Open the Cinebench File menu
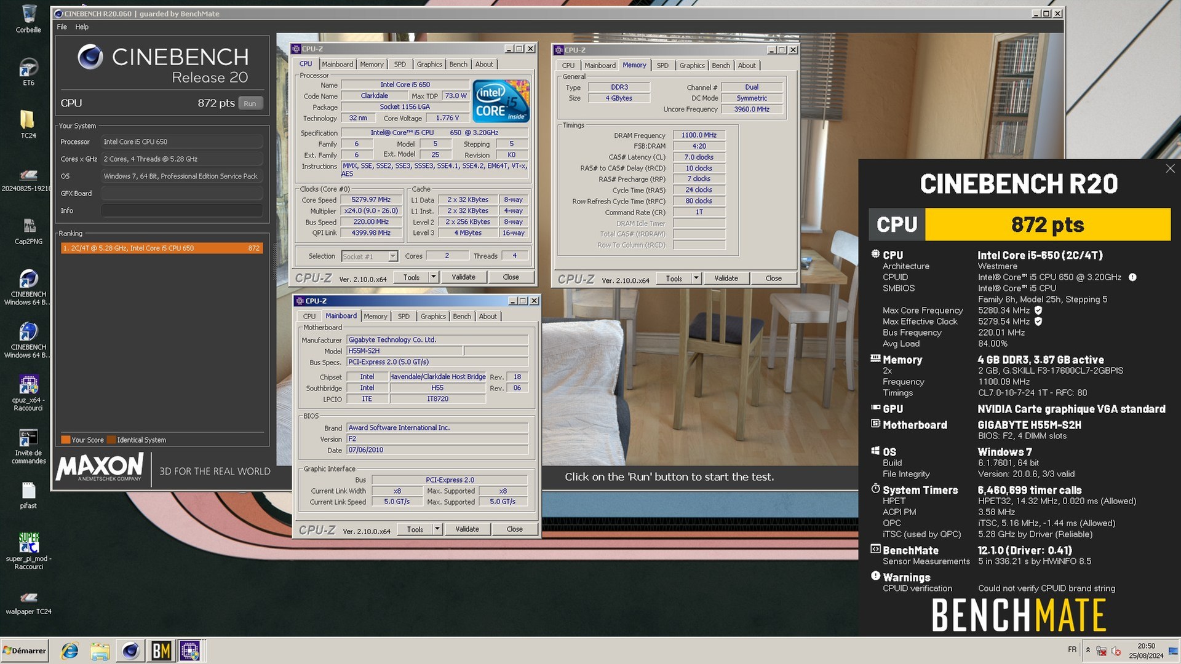 (x=62, y=27)
